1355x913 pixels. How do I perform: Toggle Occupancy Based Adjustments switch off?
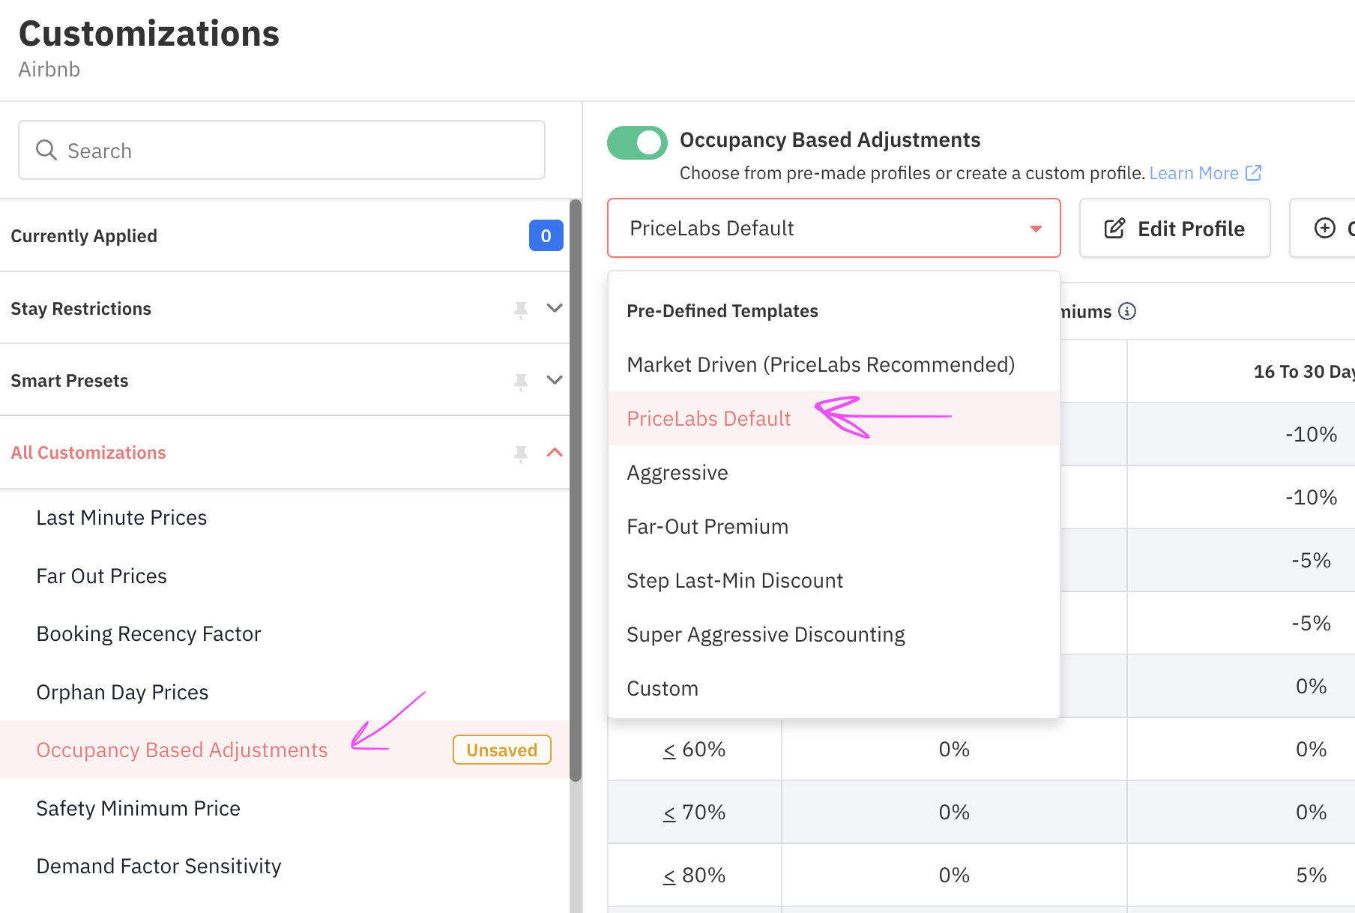pyautogui.click(x=637, y=142)
